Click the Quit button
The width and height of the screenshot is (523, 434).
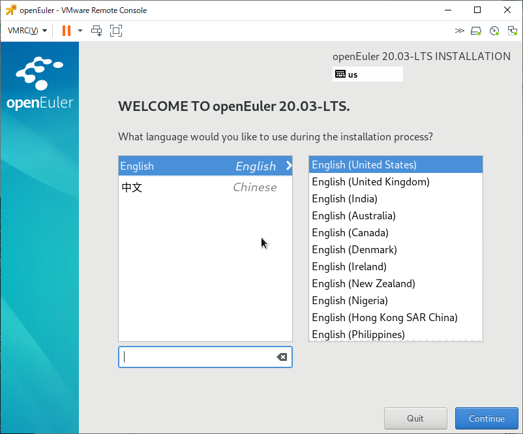click(x=415, y=418)
